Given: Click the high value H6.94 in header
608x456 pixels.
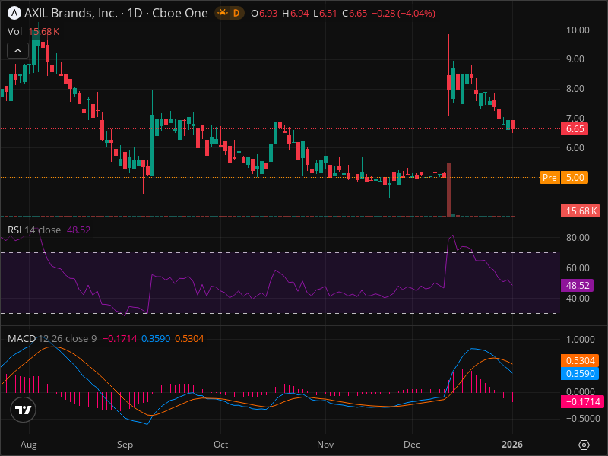Looking at the screenshot, I should click(295, 14).
